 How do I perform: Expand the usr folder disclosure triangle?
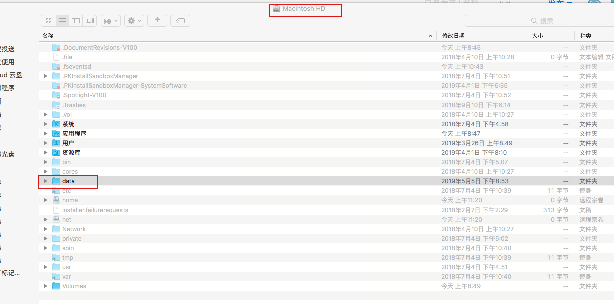(x=46, y=267)
